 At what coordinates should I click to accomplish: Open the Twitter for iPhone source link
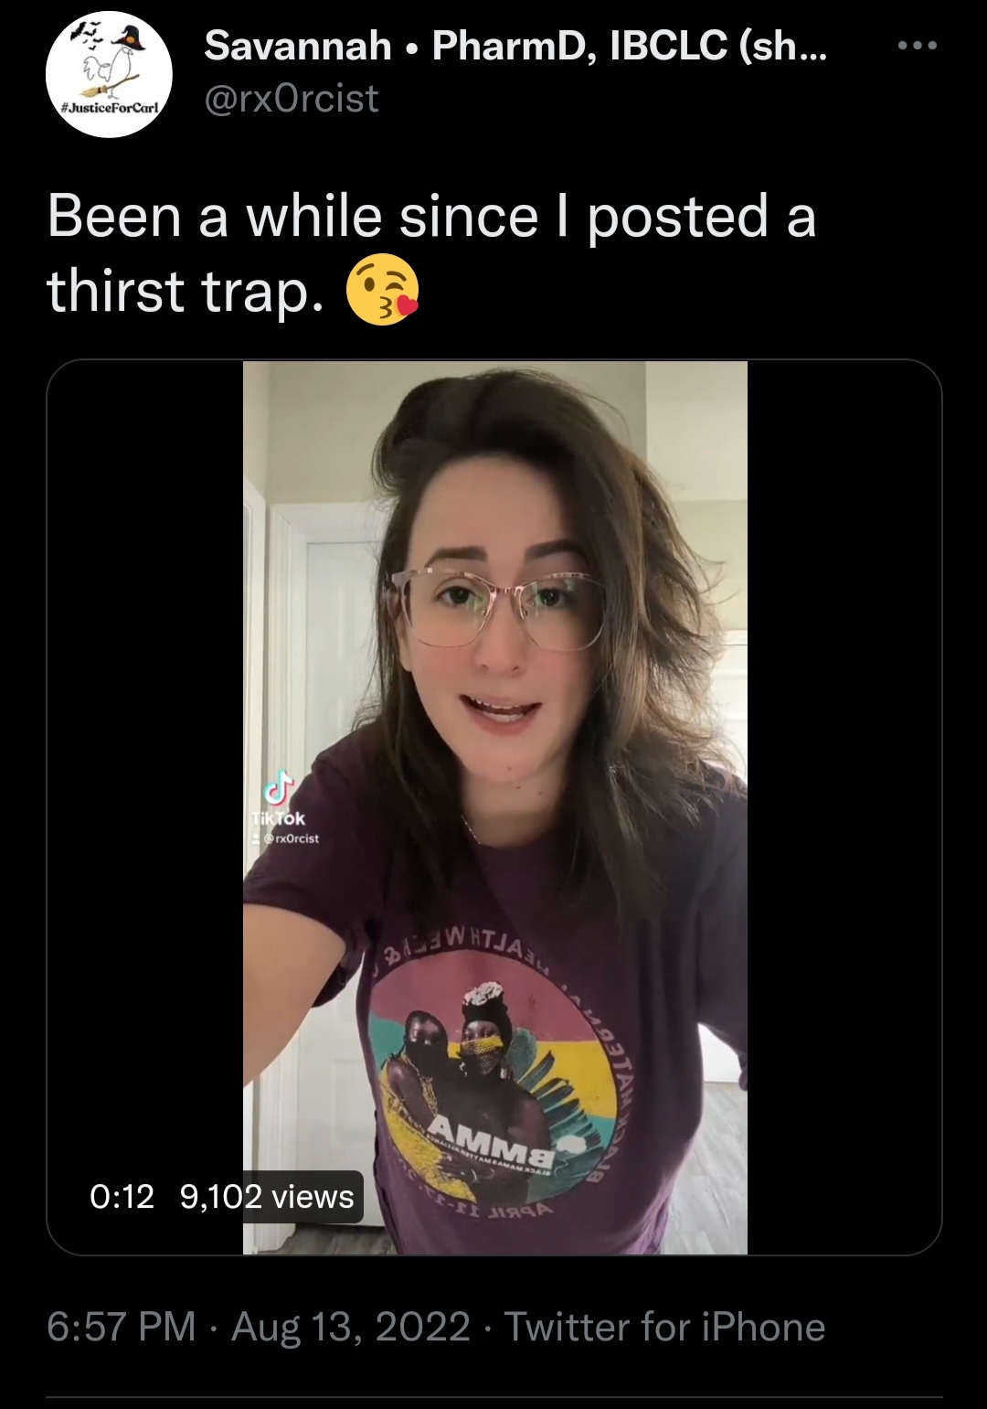click(x=665, y=1327)
